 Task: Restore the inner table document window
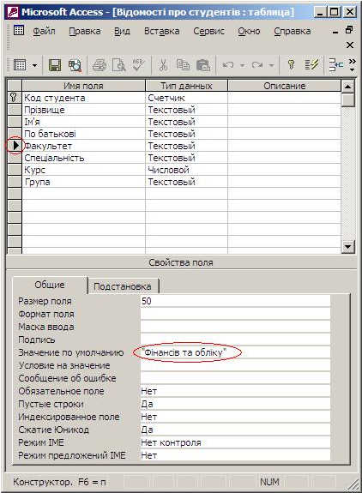349,30
